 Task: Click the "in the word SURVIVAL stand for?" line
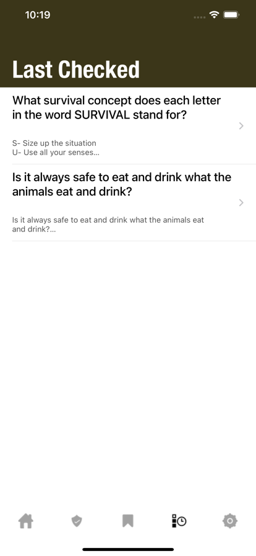(x=100, y=115)
